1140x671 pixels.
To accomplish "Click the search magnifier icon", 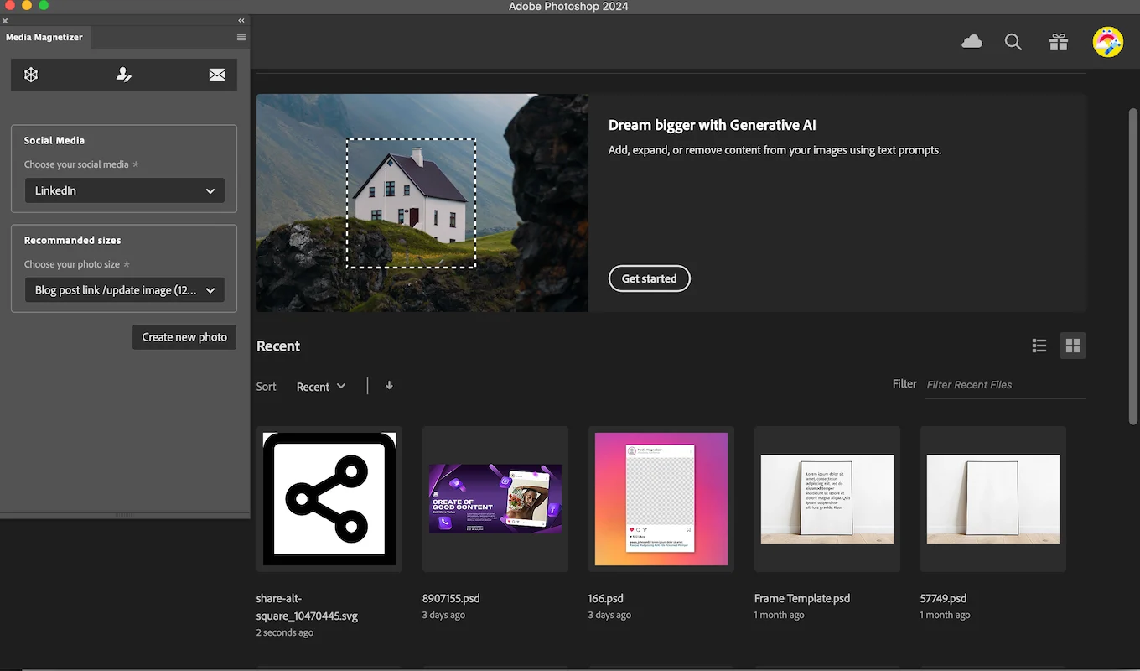I will tap(1013, 42).
